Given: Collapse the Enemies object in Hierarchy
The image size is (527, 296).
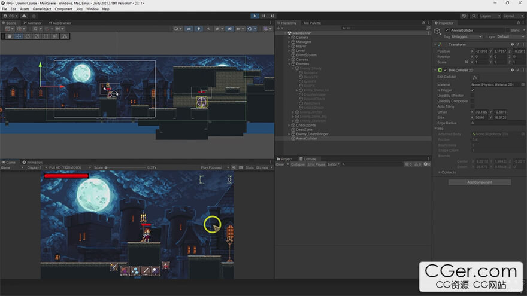Looking at the screenshot, I should (289, 64).
